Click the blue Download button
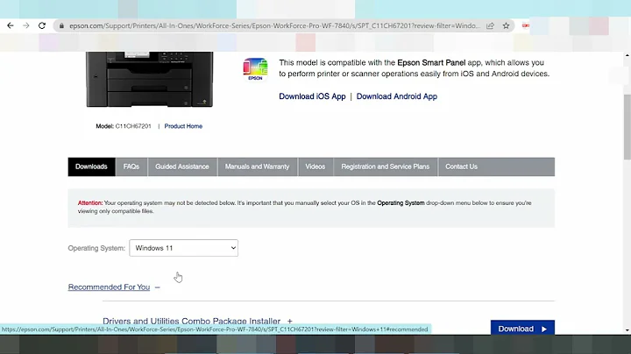 coord(522,329)
